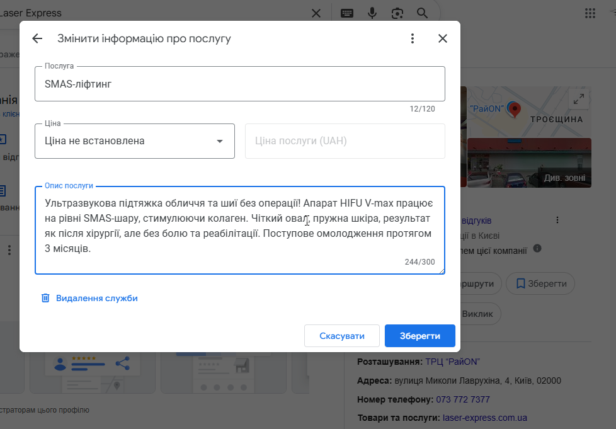Expand the price type dropdown
This screenshot has width=616, height=429.
pos(219,141)
